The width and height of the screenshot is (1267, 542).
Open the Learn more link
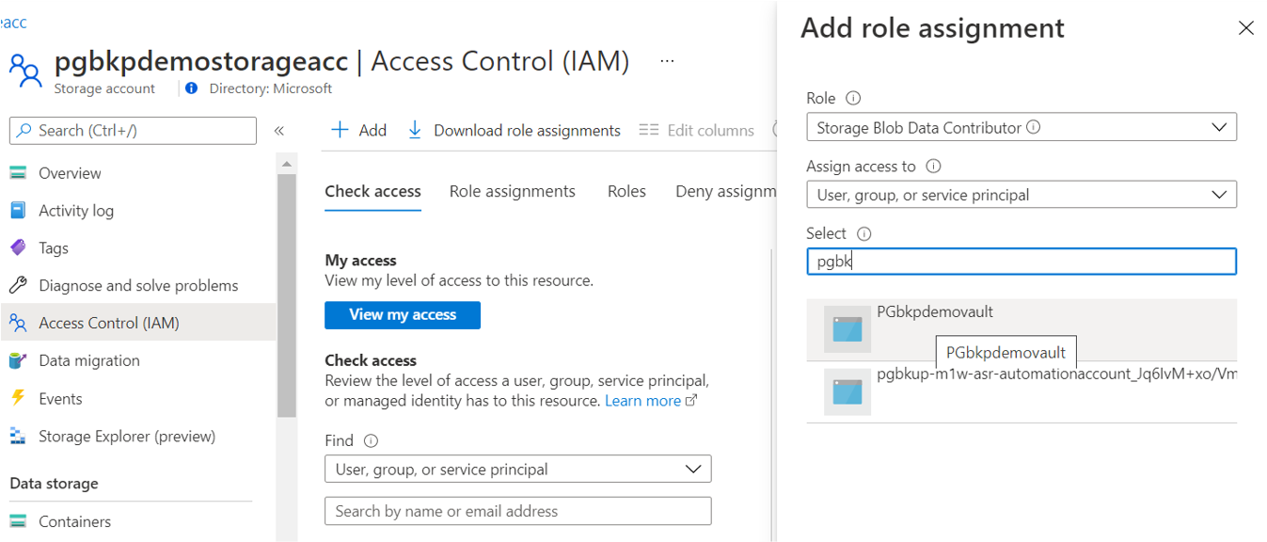click(x=644, y=400)
